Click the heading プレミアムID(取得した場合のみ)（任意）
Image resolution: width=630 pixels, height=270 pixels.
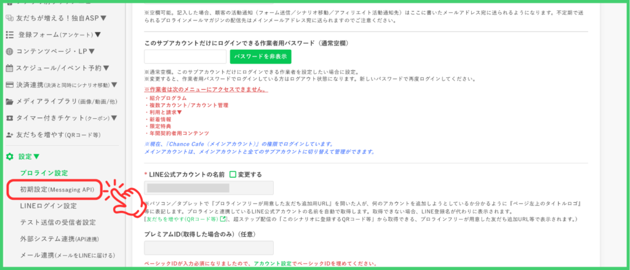pos(200,234)
